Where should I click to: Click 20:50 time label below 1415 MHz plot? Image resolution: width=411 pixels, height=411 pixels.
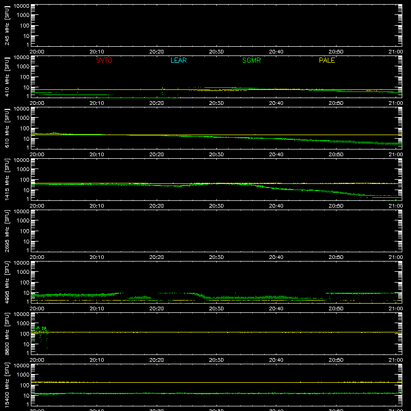pos(336,206)
